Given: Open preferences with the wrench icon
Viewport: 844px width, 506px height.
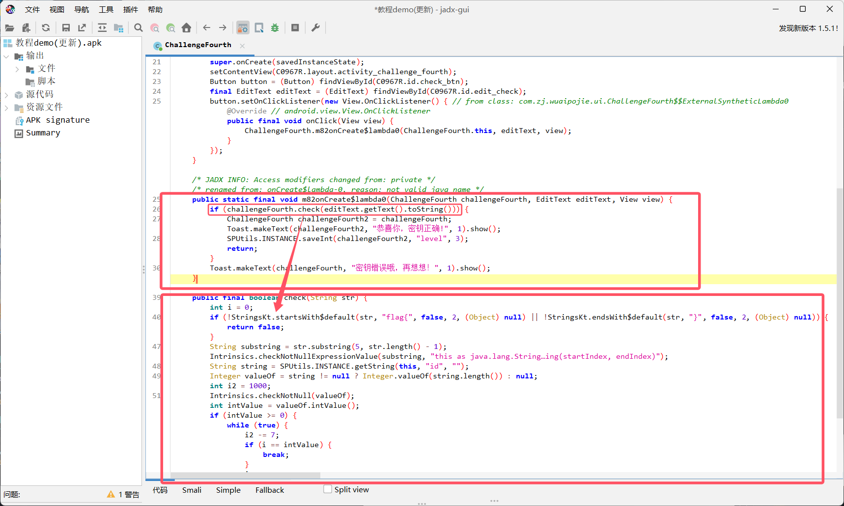Looking at the screenshot, I should [x=315, y=28].
